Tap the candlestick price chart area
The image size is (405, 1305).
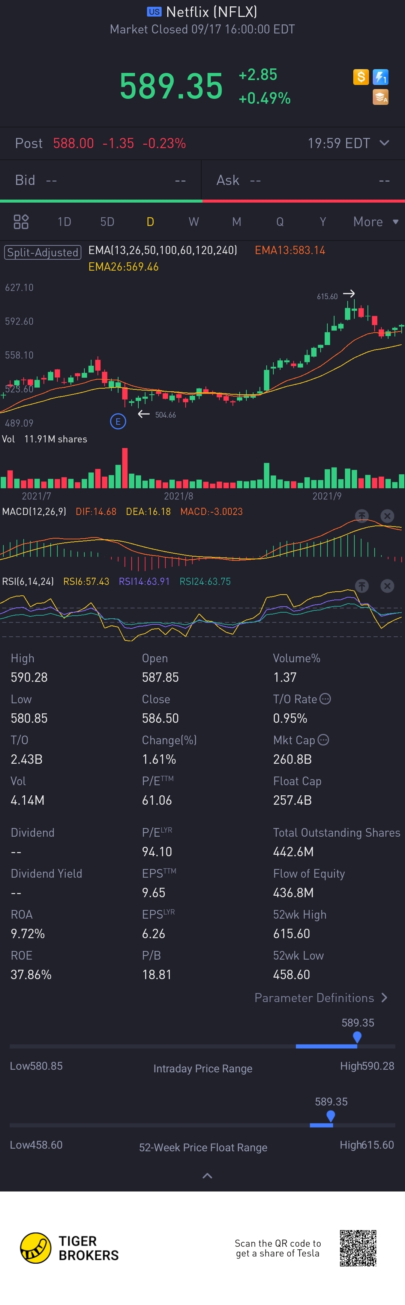click(x=202, y=354)
